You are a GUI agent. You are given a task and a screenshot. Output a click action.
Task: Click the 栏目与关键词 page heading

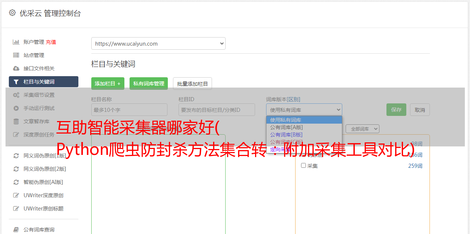(113, 64)
